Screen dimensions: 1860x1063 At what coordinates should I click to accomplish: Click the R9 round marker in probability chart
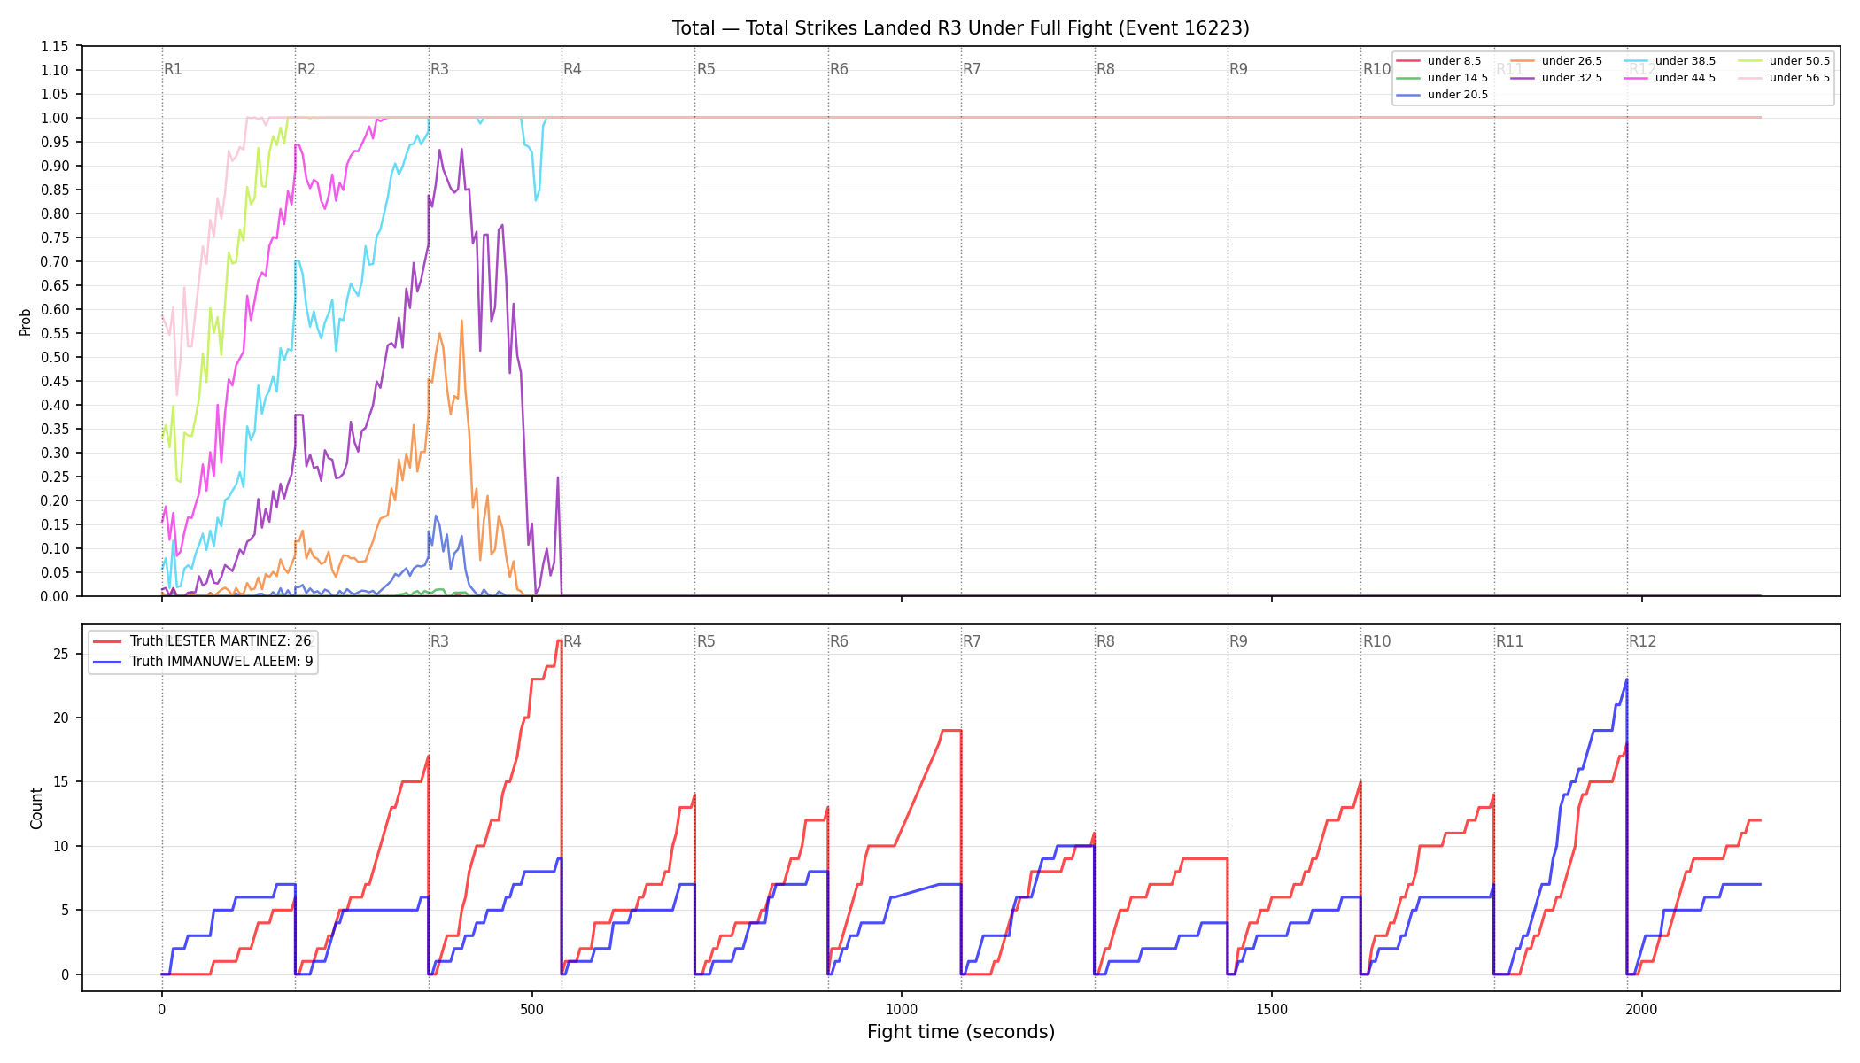coord(1238,69)
